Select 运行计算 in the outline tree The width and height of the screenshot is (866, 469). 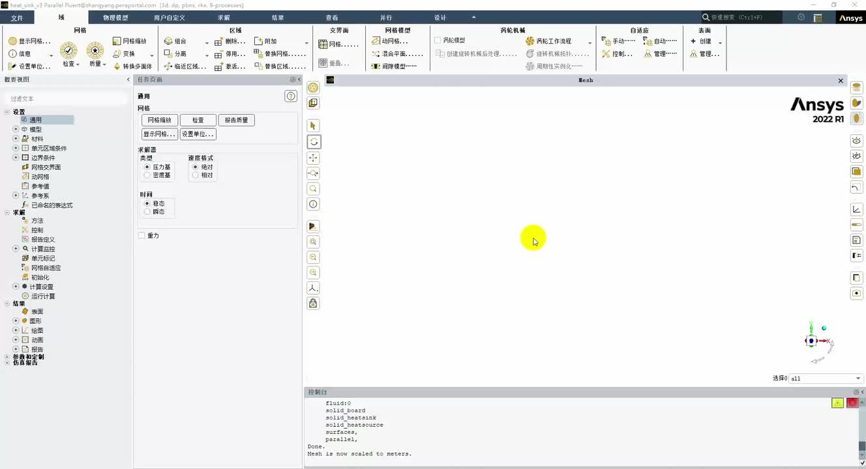pos(43,296)
